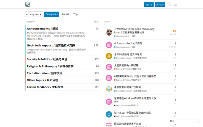Click the Apr 16 date on Welcome topic
The height and width of the screenshot is (127, 203).
[x=173, y=34]
